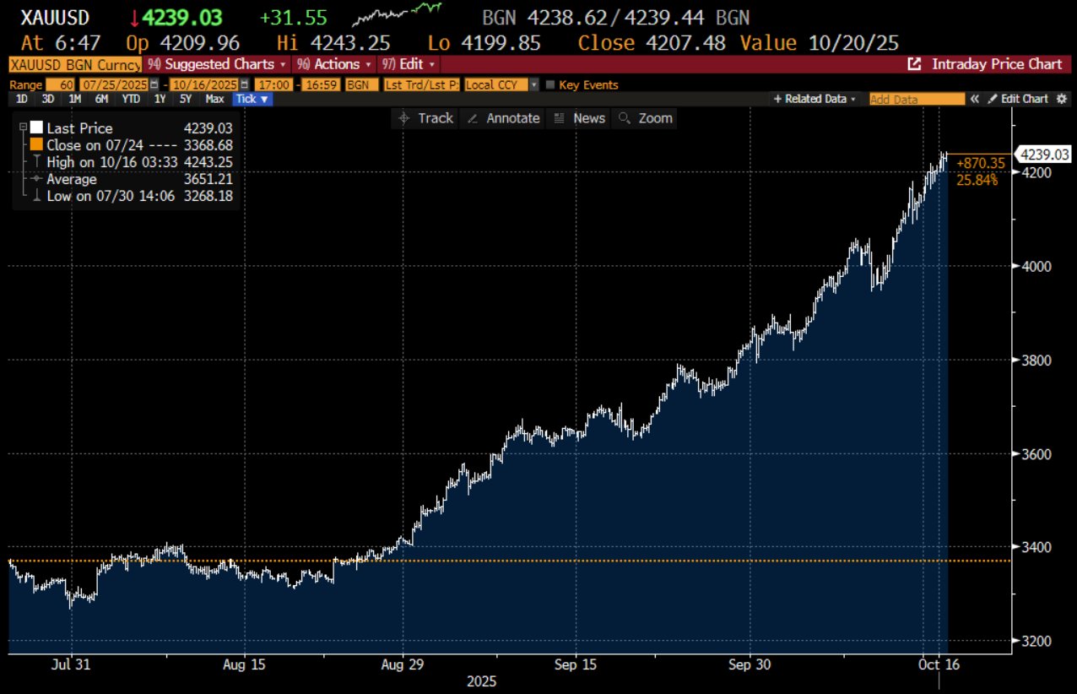Select the Max range tab

(214, 99)
